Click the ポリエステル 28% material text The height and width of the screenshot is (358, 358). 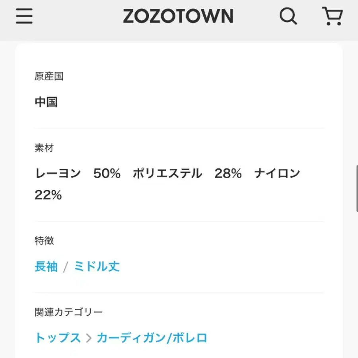(187, 174)
